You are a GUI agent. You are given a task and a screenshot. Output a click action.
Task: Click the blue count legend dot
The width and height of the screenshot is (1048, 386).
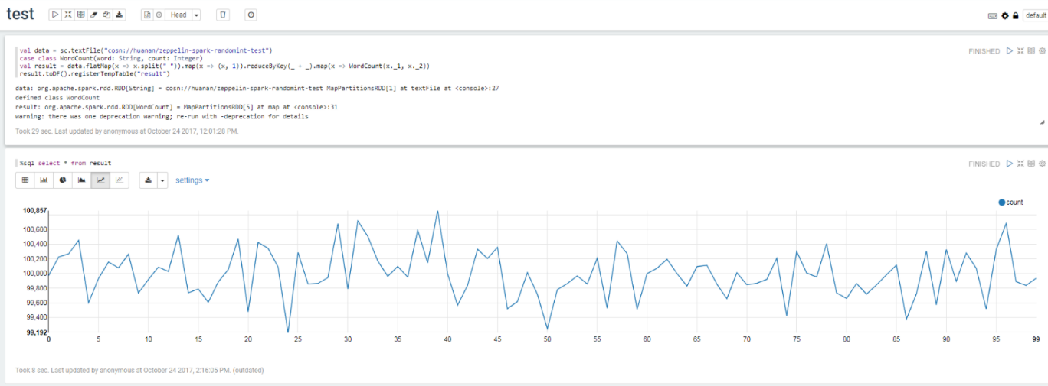pos(1002,203)
